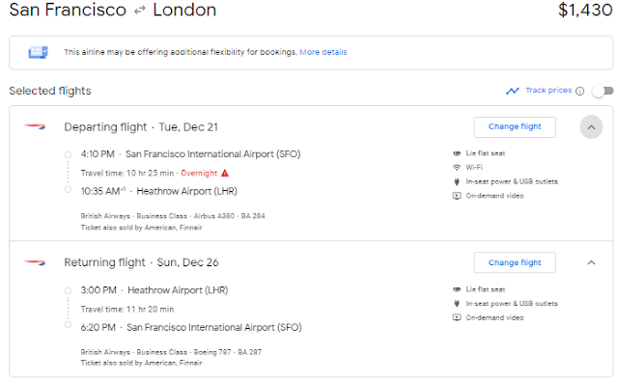Screen dimensions: 618x382
Task: Click the flexible booking ticket icon
Action: (x=38, y=52)
